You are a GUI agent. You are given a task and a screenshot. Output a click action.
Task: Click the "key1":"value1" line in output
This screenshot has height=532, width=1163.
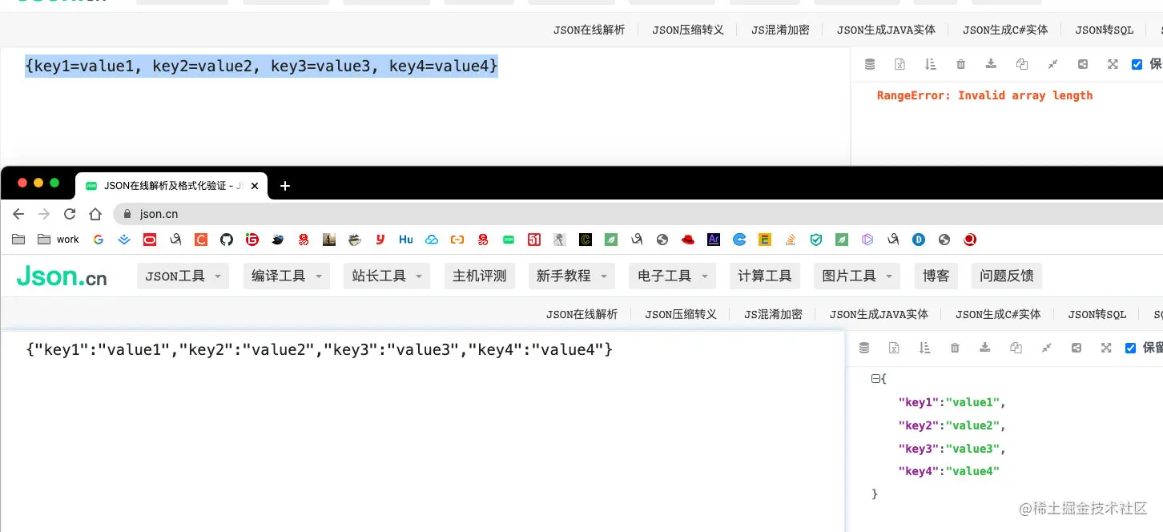[952, 402]
